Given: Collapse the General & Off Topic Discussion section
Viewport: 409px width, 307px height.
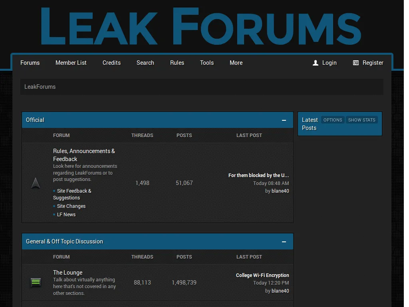Looking at the screenshot, I should click(x=284, y=241).
